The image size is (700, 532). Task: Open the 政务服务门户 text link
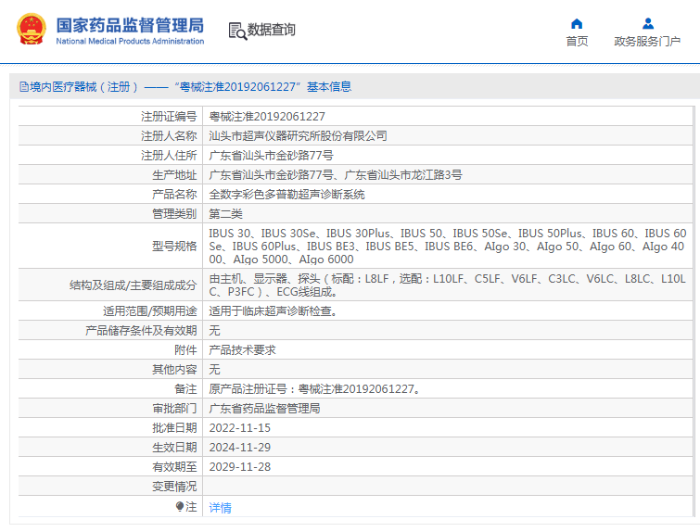[x=647, y=42]
